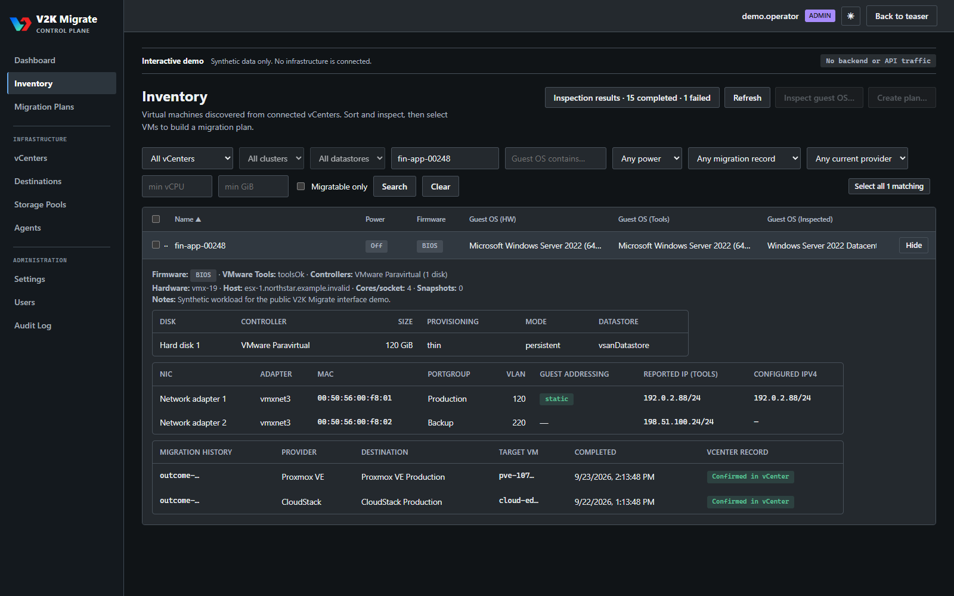
Task: Focus the Guest OS contains field
Action: click(556, 159)
